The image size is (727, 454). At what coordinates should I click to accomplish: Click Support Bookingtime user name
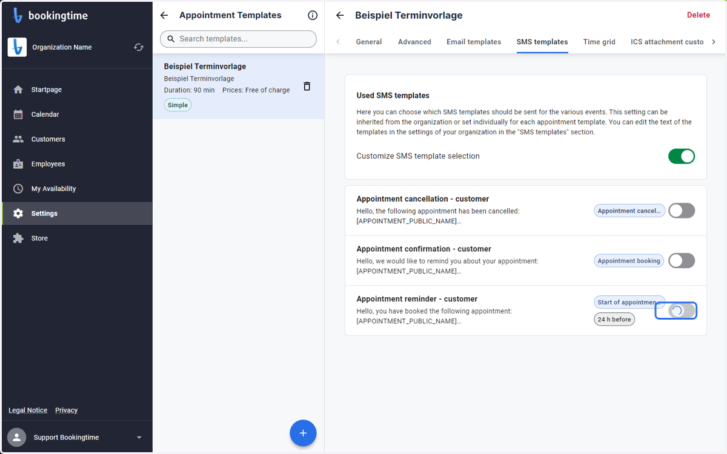click(67, 437)
